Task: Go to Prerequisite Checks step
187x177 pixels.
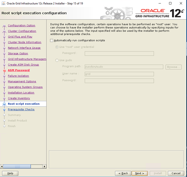Action: point(21,109)
